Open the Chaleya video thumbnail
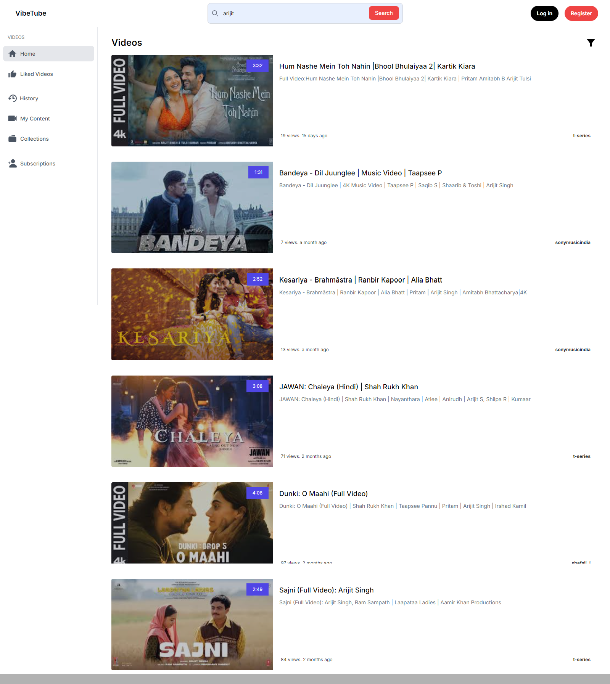This screenshot has width=610, height=684. coord(192,421)
